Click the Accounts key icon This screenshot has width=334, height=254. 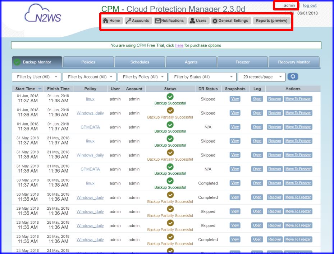(x=128, y=21)
